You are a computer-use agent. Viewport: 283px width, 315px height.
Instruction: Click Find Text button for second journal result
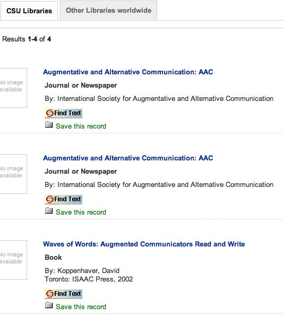(64, 199)
